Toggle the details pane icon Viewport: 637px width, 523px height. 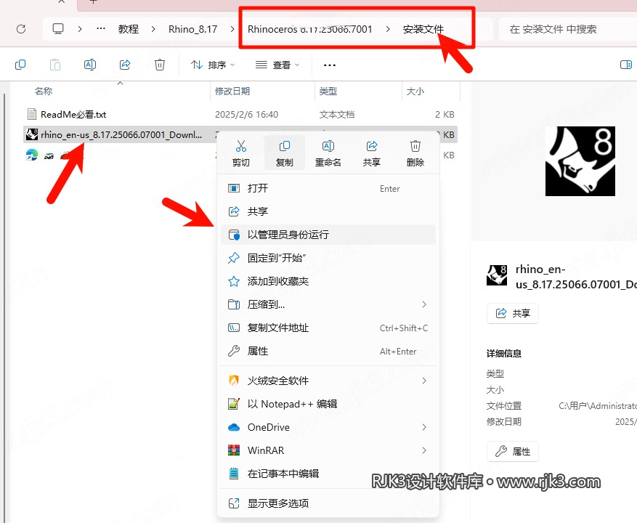[626, 65]
